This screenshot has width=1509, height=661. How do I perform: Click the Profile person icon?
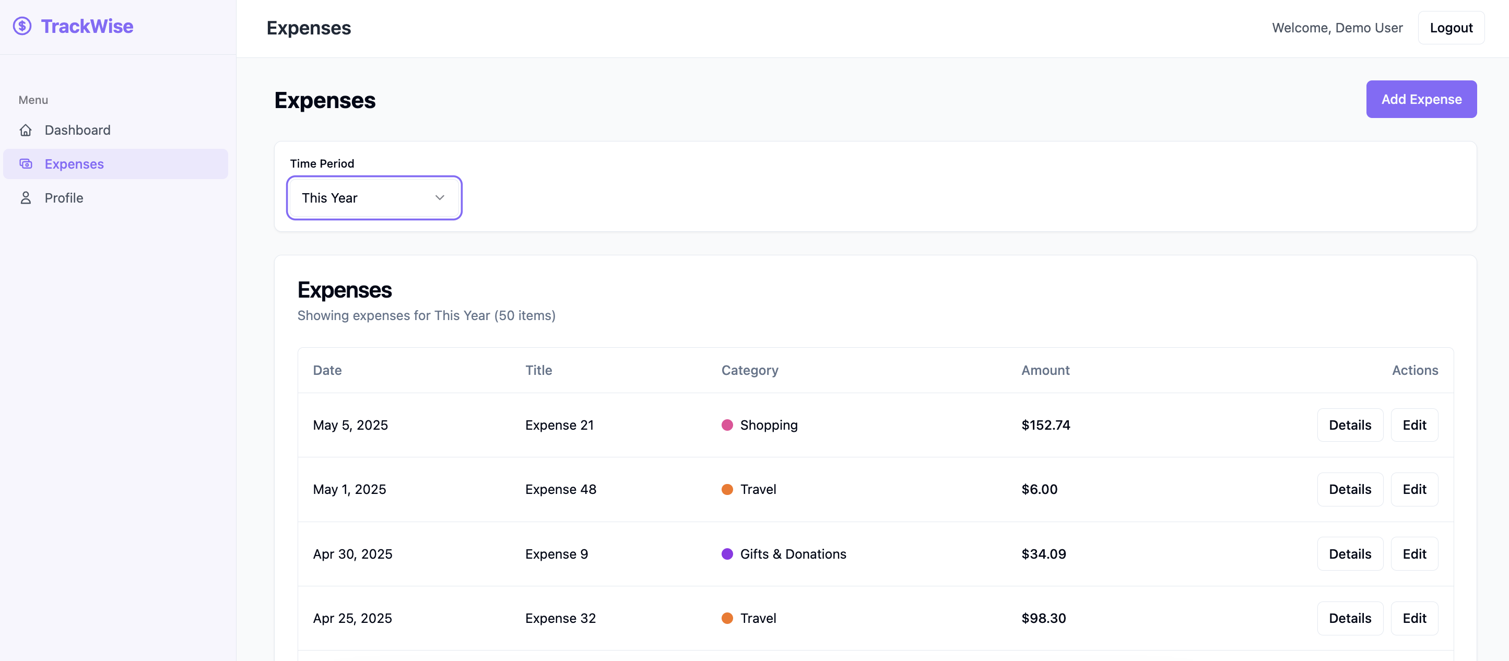coord(25,198)
